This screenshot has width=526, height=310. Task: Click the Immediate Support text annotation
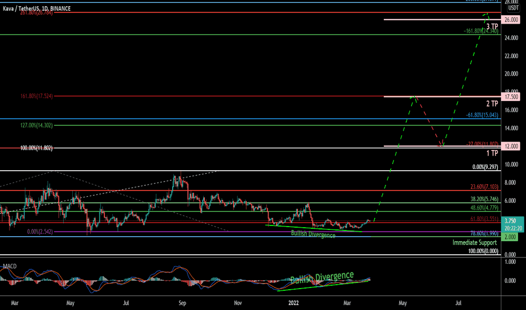474,242
